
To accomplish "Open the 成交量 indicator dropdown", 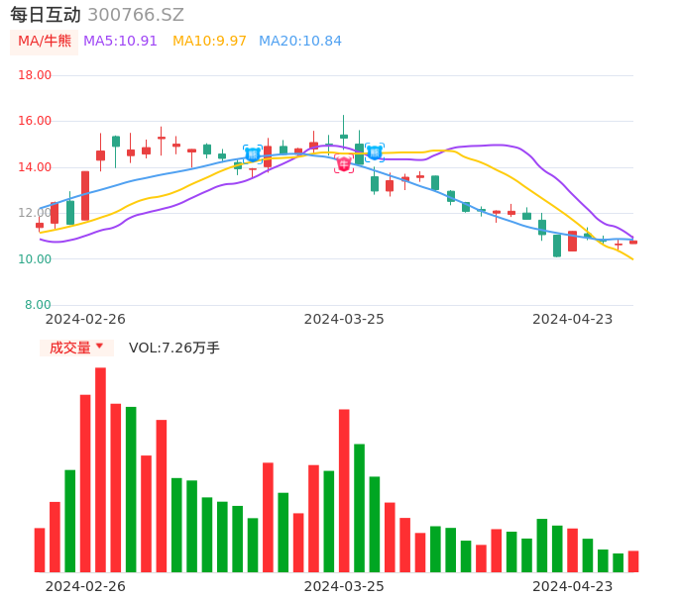I will click(76, 348).
